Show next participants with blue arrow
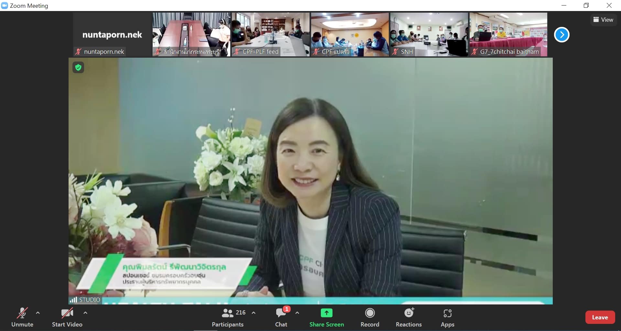 coord(561,35)
